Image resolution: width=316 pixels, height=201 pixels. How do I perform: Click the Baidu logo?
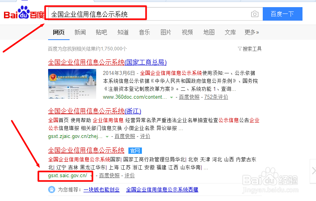[x=24, y=12]
